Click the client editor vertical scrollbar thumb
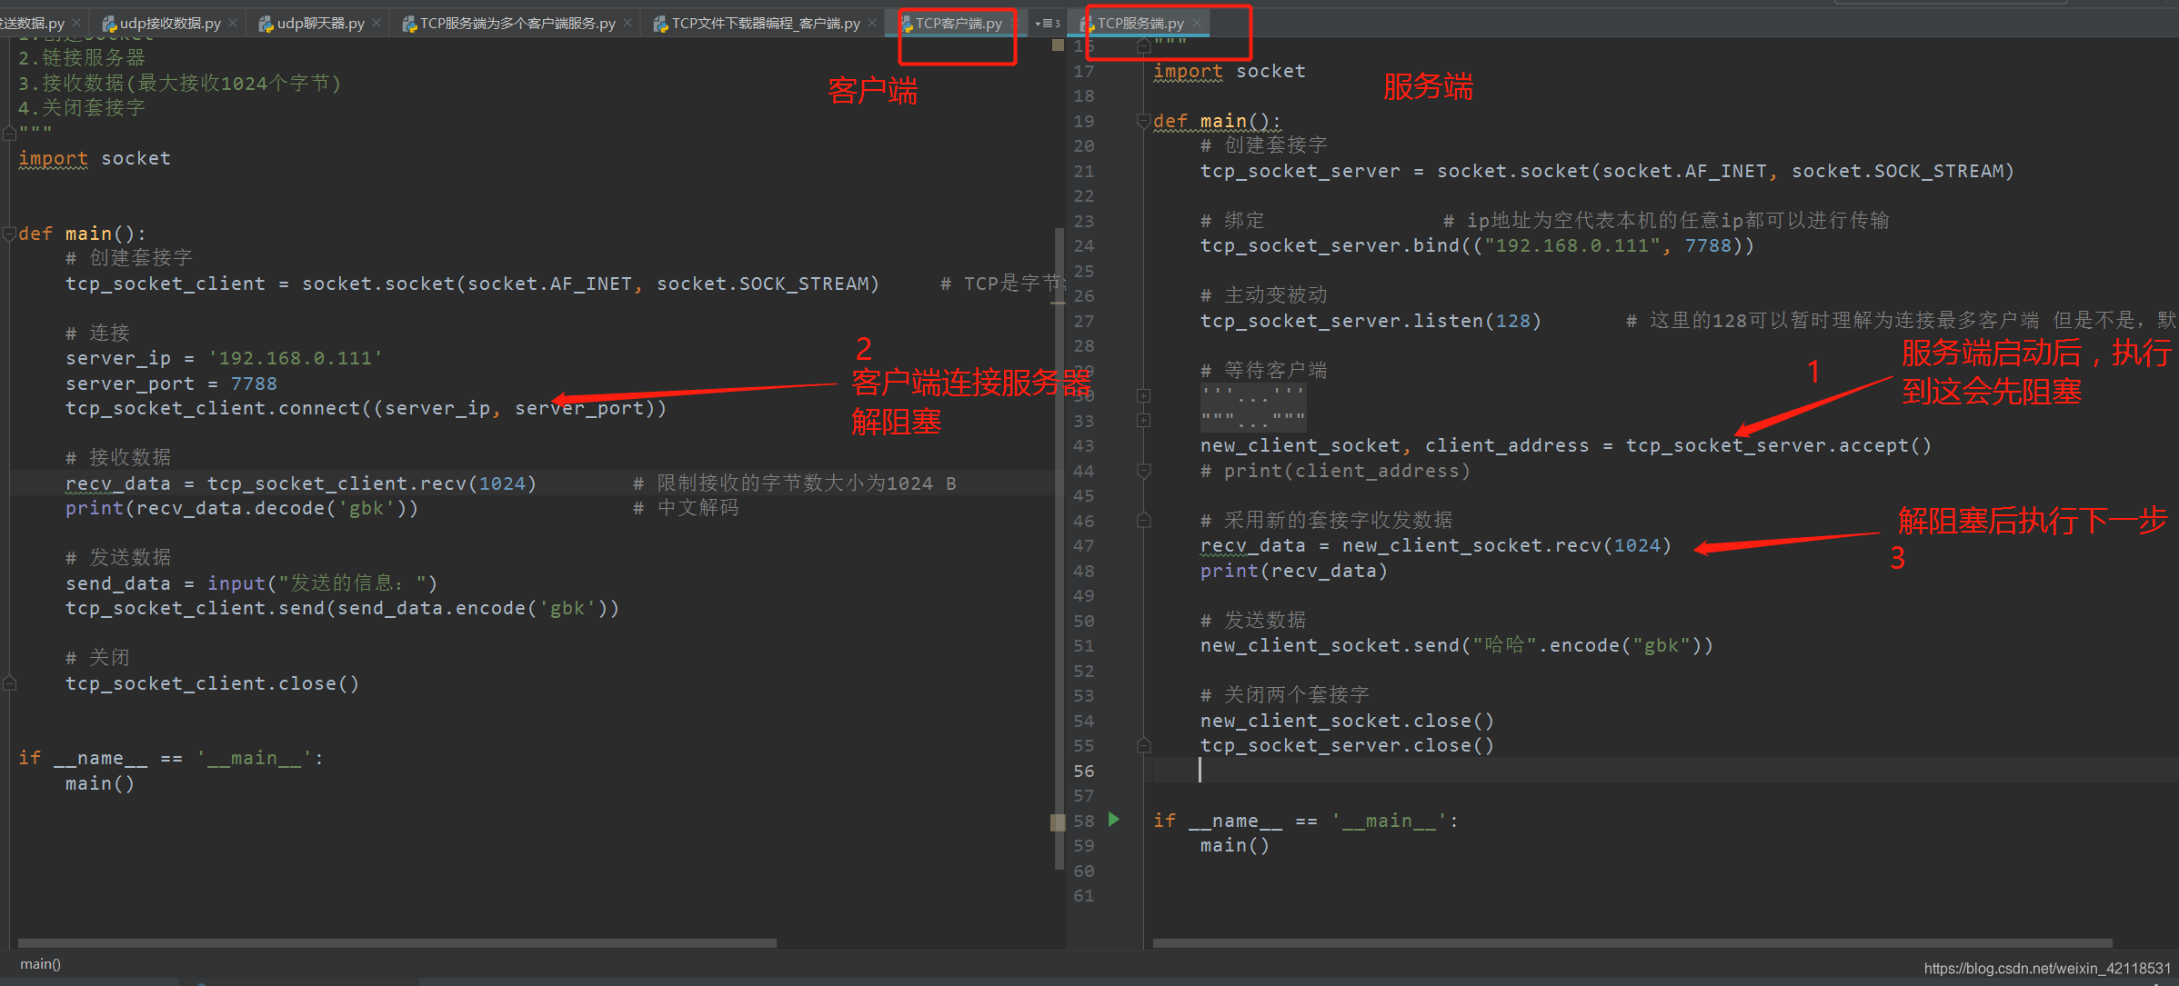This screenshot has width=2179, height=986. pyautogui.click(x=1059, y=548)
